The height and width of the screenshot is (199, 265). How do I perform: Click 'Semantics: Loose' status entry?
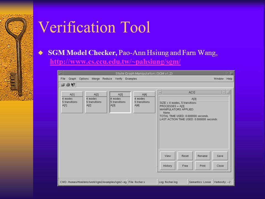click(200, 182)
